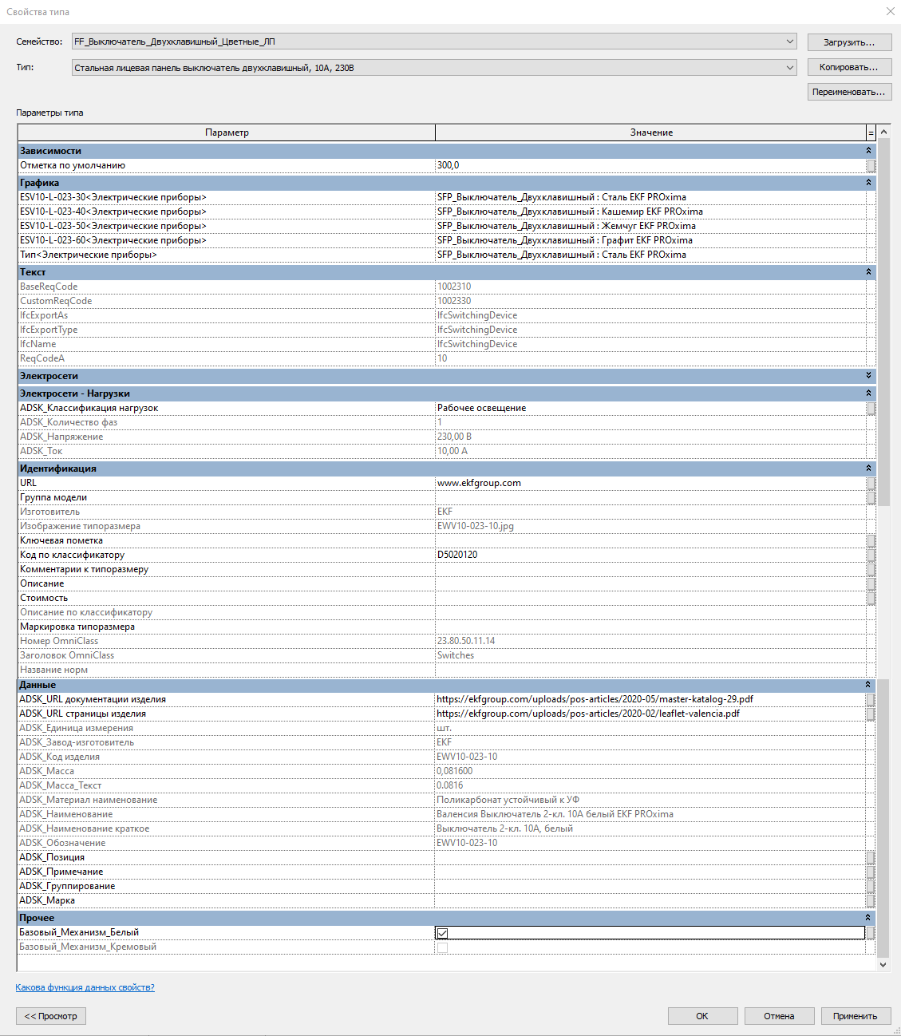Click the associate button for Отметка по умолчанию
Screen dimensions: 901x1036
pyautogui.click(x=871, y=166)
